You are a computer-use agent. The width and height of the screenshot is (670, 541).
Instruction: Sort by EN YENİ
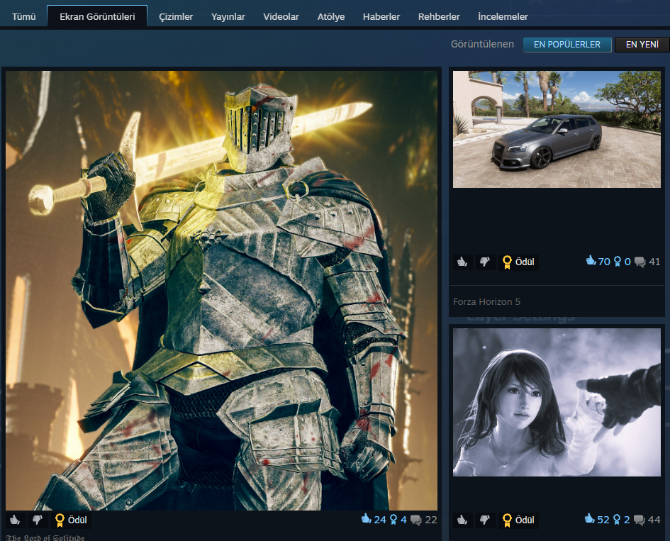click(642, 45)
